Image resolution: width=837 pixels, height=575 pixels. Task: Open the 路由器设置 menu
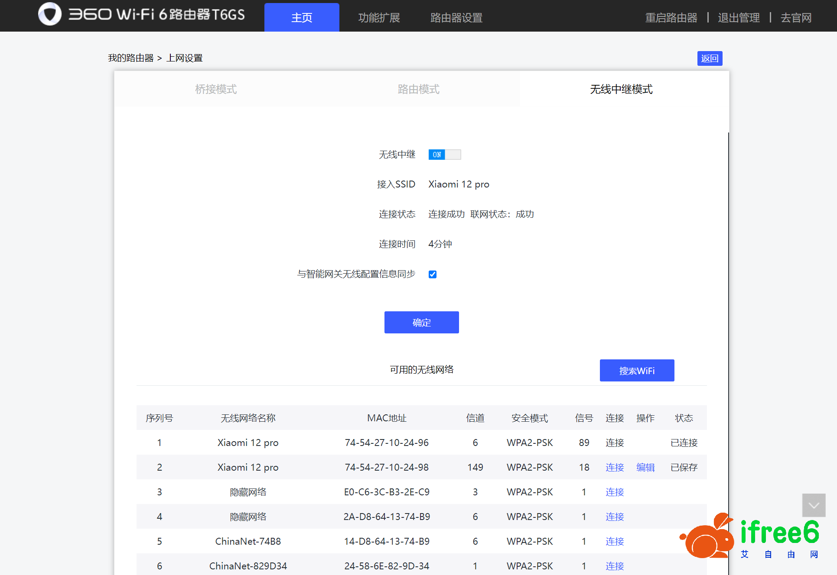(x=456, y=18)
